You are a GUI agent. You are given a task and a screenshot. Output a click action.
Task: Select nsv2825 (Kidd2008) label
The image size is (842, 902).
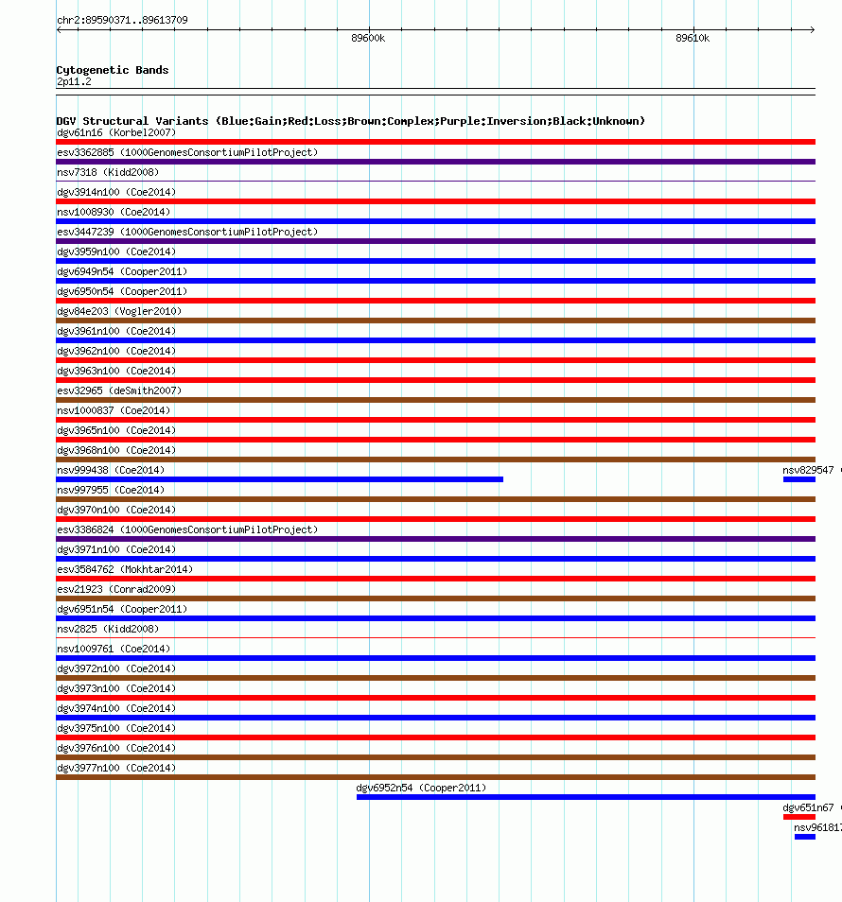coord(108,629)
